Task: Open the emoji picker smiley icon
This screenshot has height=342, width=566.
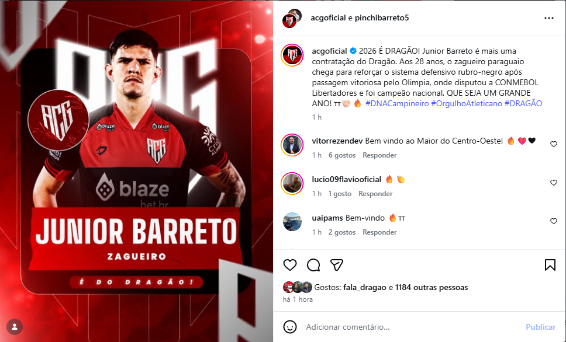Action: pyautogui.click(x=290, y=327)
